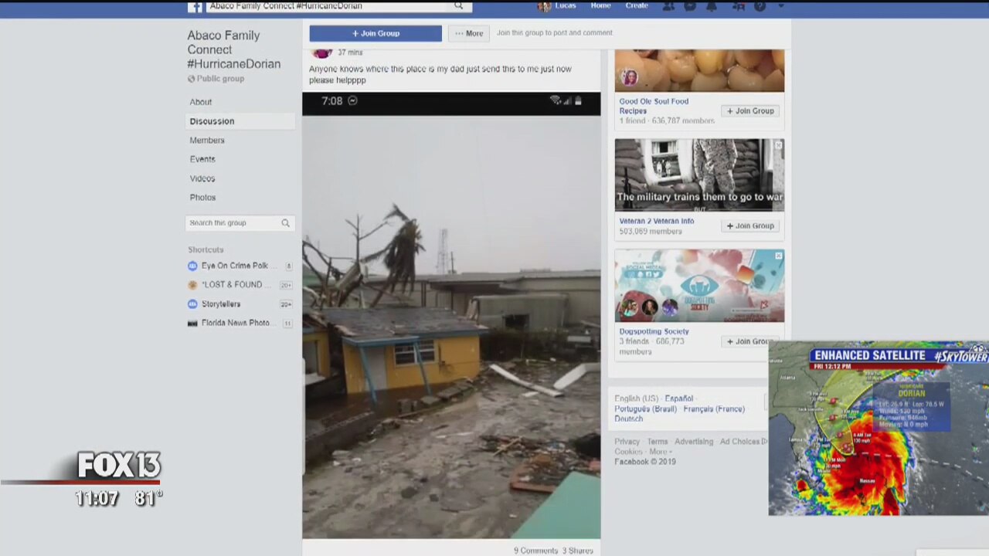The height and width of the screenshot is (556, 989).
Task: Open Good Ole Soul Food Recipes cover image
Action: click(699, 71)
